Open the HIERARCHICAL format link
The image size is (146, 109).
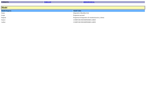click(89, 2)
